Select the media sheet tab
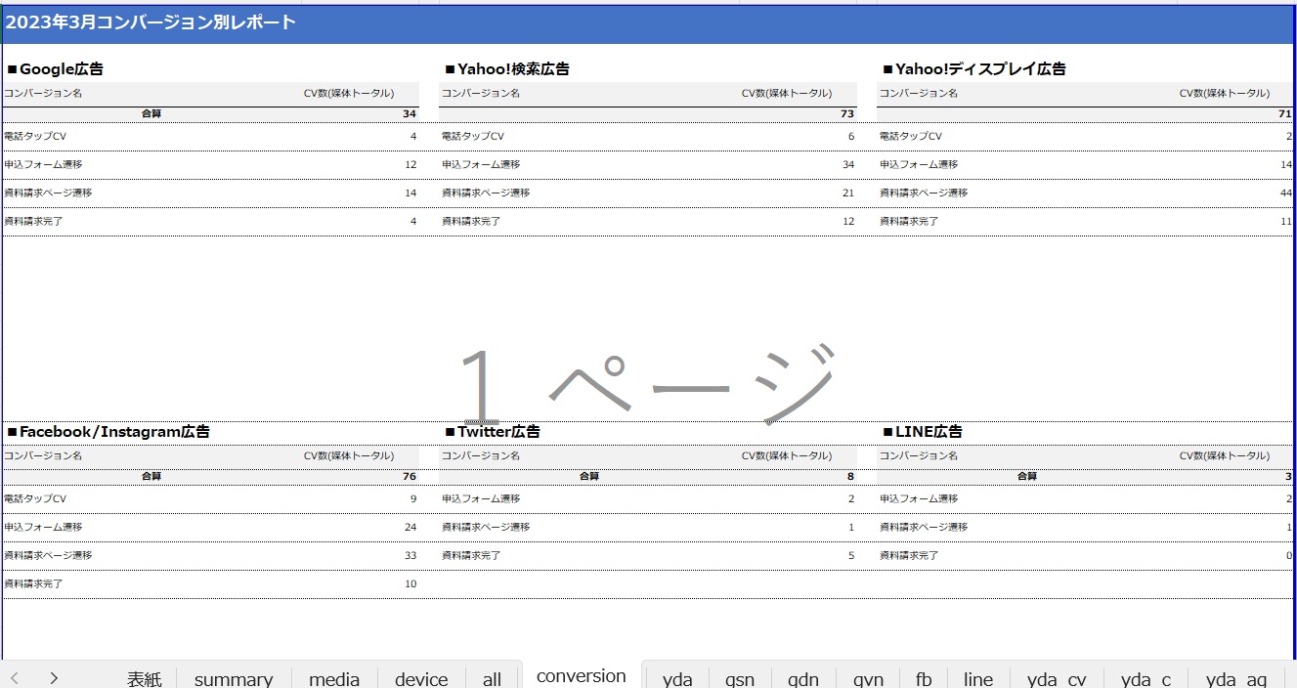The height and width of the screenshot is (688, 1297). click(334, 679)
